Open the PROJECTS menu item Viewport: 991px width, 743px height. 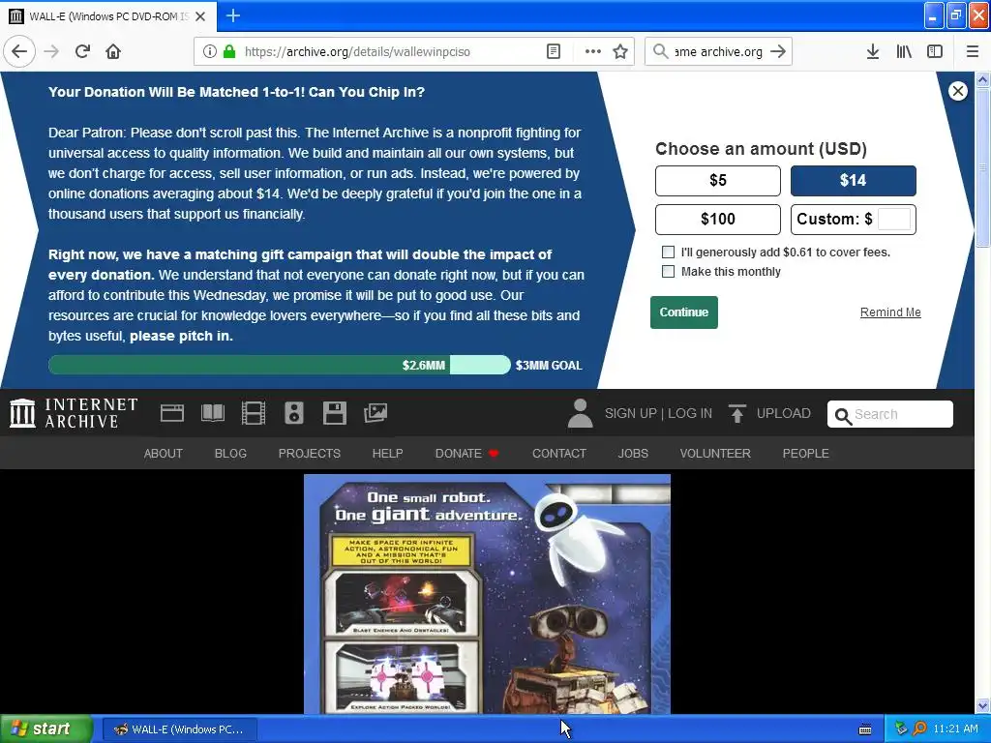[x=309, y=453]
